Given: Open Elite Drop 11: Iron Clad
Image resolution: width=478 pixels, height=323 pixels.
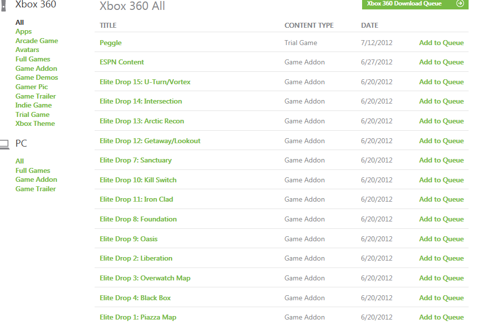Looking at the screenshot, I should tap(136, 200).
